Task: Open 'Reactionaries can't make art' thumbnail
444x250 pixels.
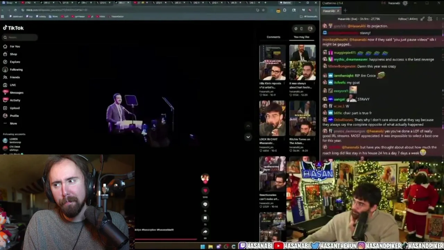Action: (272, 174)
